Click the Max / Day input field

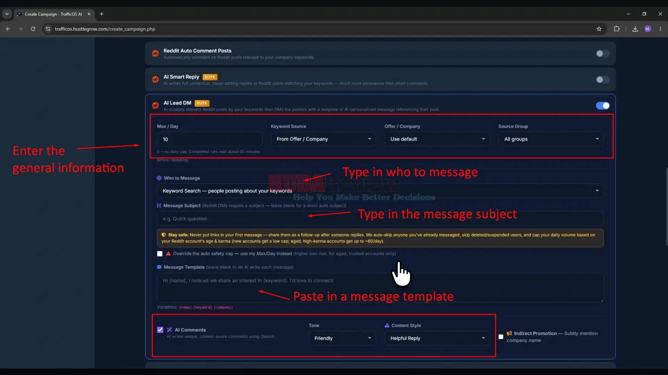coord(210,139)
